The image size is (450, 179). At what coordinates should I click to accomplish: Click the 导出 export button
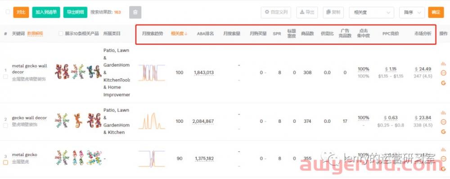pyautogui.click(x=307, y=12)
